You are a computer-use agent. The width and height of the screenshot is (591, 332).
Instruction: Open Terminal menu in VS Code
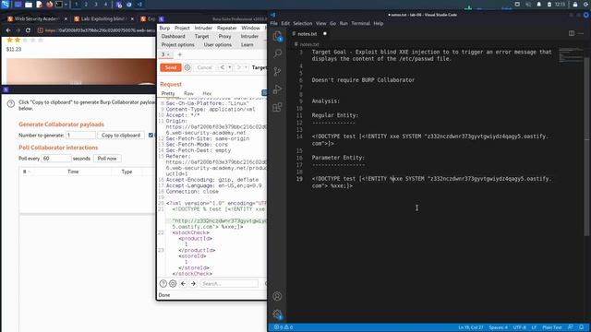tap(361, 23)
